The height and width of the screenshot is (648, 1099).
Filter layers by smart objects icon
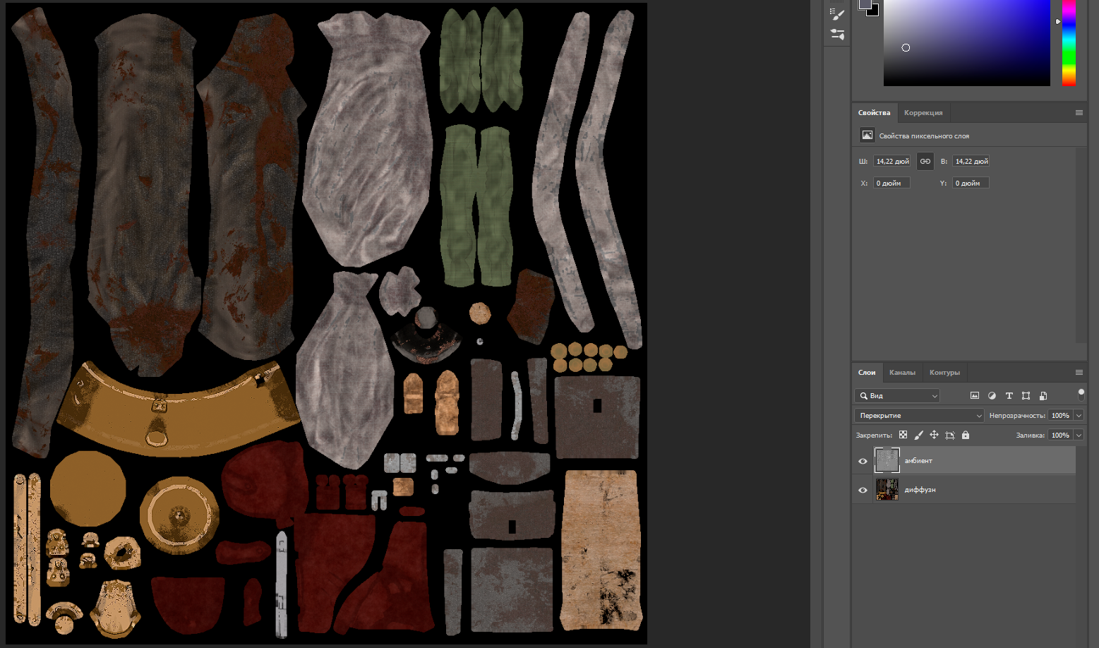[x=1043, y=396]
